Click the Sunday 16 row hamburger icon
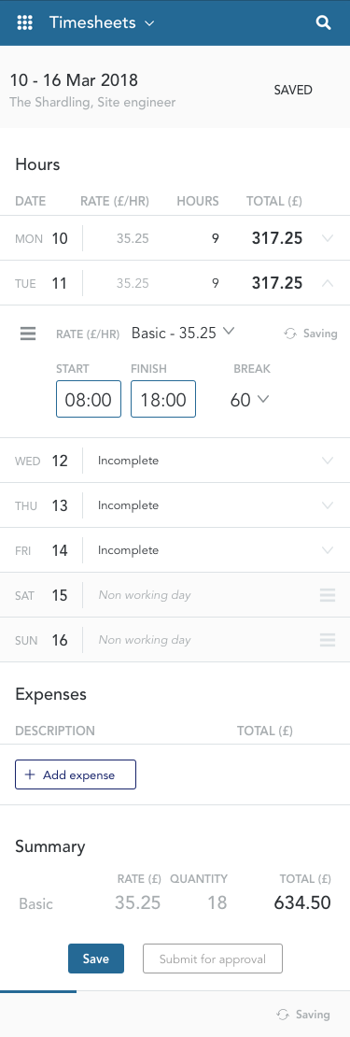This screenshot has height=1037, width=350. pos(328,640)
